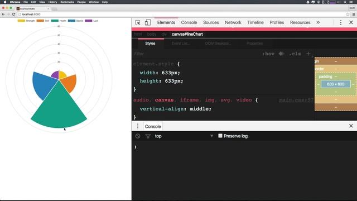This screenshot has height=201, width=357.
Task: Open Notification Center in menu bar
Action: [351, 2]
